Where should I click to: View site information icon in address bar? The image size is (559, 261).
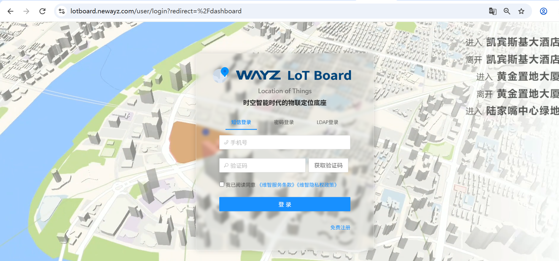tap(62, 11)
